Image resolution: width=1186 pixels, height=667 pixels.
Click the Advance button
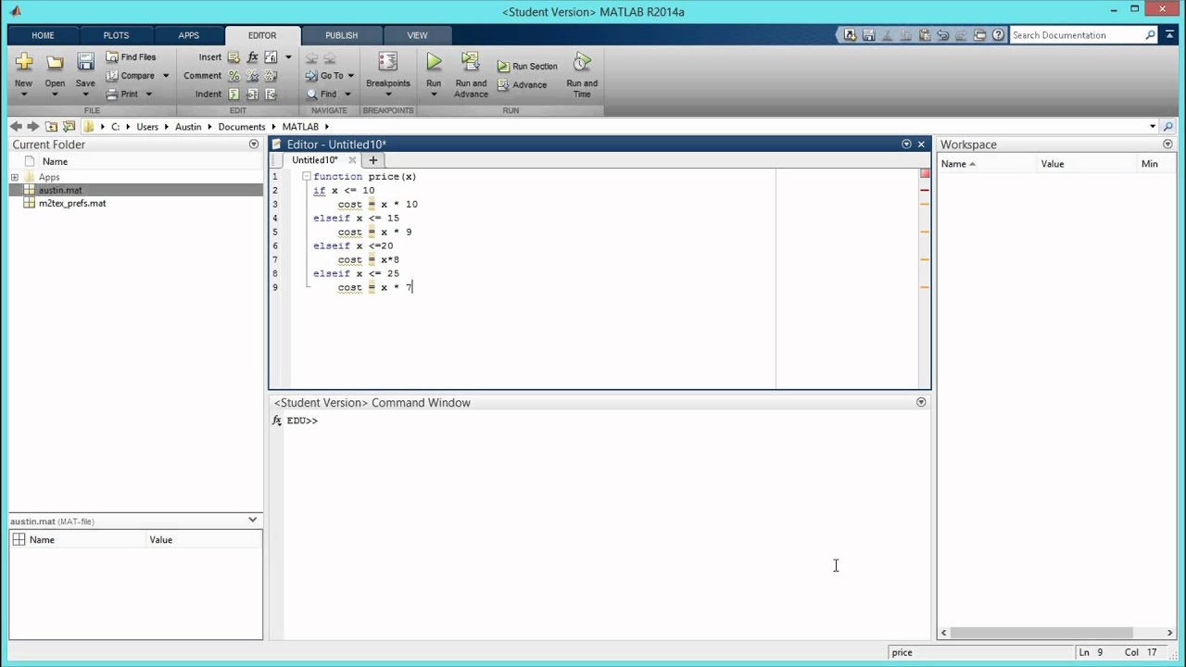pos(522,85)
